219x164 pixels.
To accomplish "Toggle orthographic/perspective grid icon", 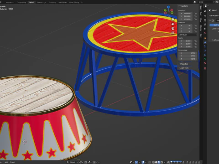I will (x=172, y=33).
